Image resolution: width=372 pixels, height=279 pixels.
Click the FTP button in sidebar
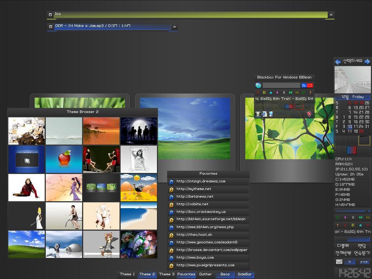364,262
